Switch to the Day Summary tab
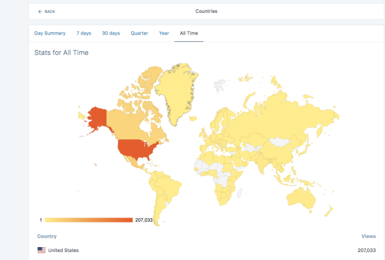Viewport: 385px width, 260px height. (x=51, y=33)
